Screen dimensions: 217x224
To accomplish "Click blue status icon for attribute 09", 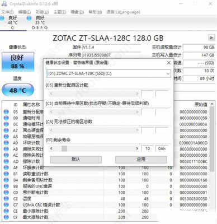I will point(6,118).
